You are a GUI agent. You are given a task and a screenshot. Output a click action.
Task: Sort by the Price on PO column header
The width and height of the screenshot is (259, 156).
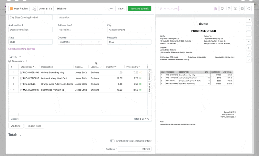click(133, 67)
